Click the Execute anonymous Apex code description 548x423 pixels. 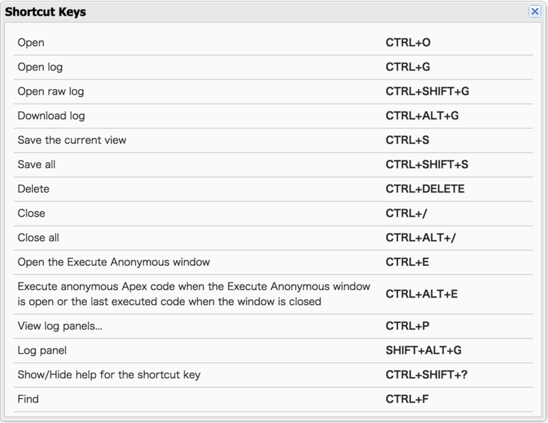pos(194,294)
